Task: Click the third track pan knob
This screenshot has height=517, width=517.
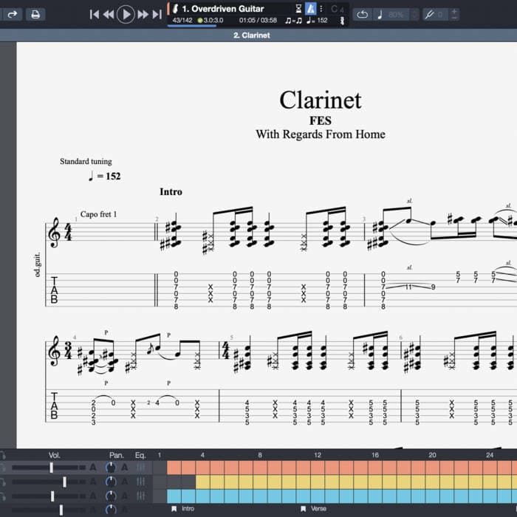Action: coord(111,496)
